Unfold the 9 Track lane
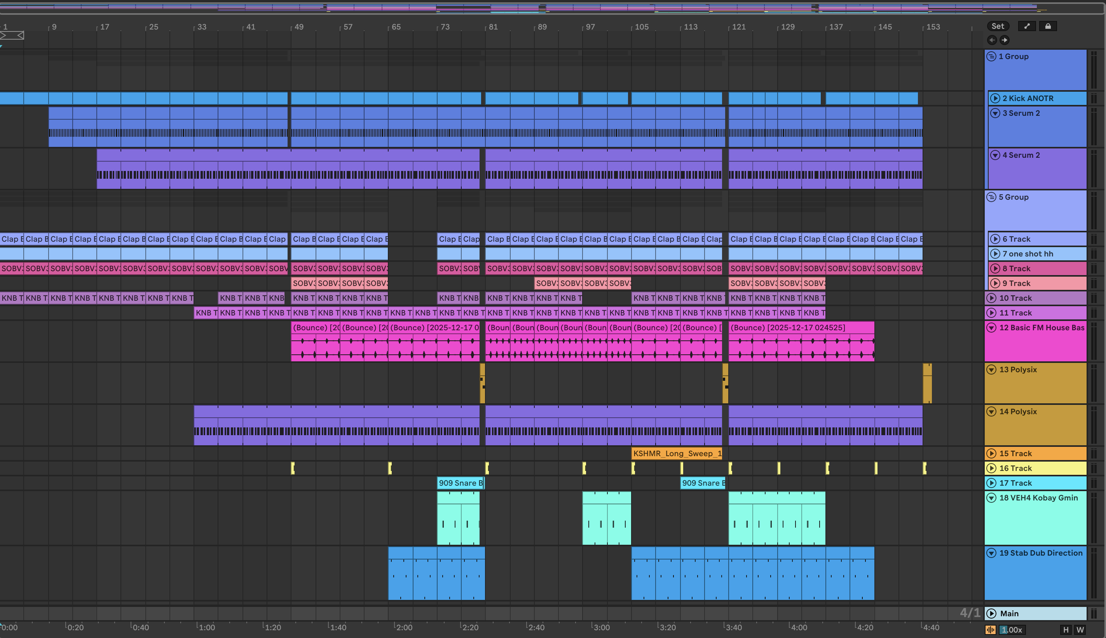This screenshot has height=638, width=1106. tap(995, 284)
